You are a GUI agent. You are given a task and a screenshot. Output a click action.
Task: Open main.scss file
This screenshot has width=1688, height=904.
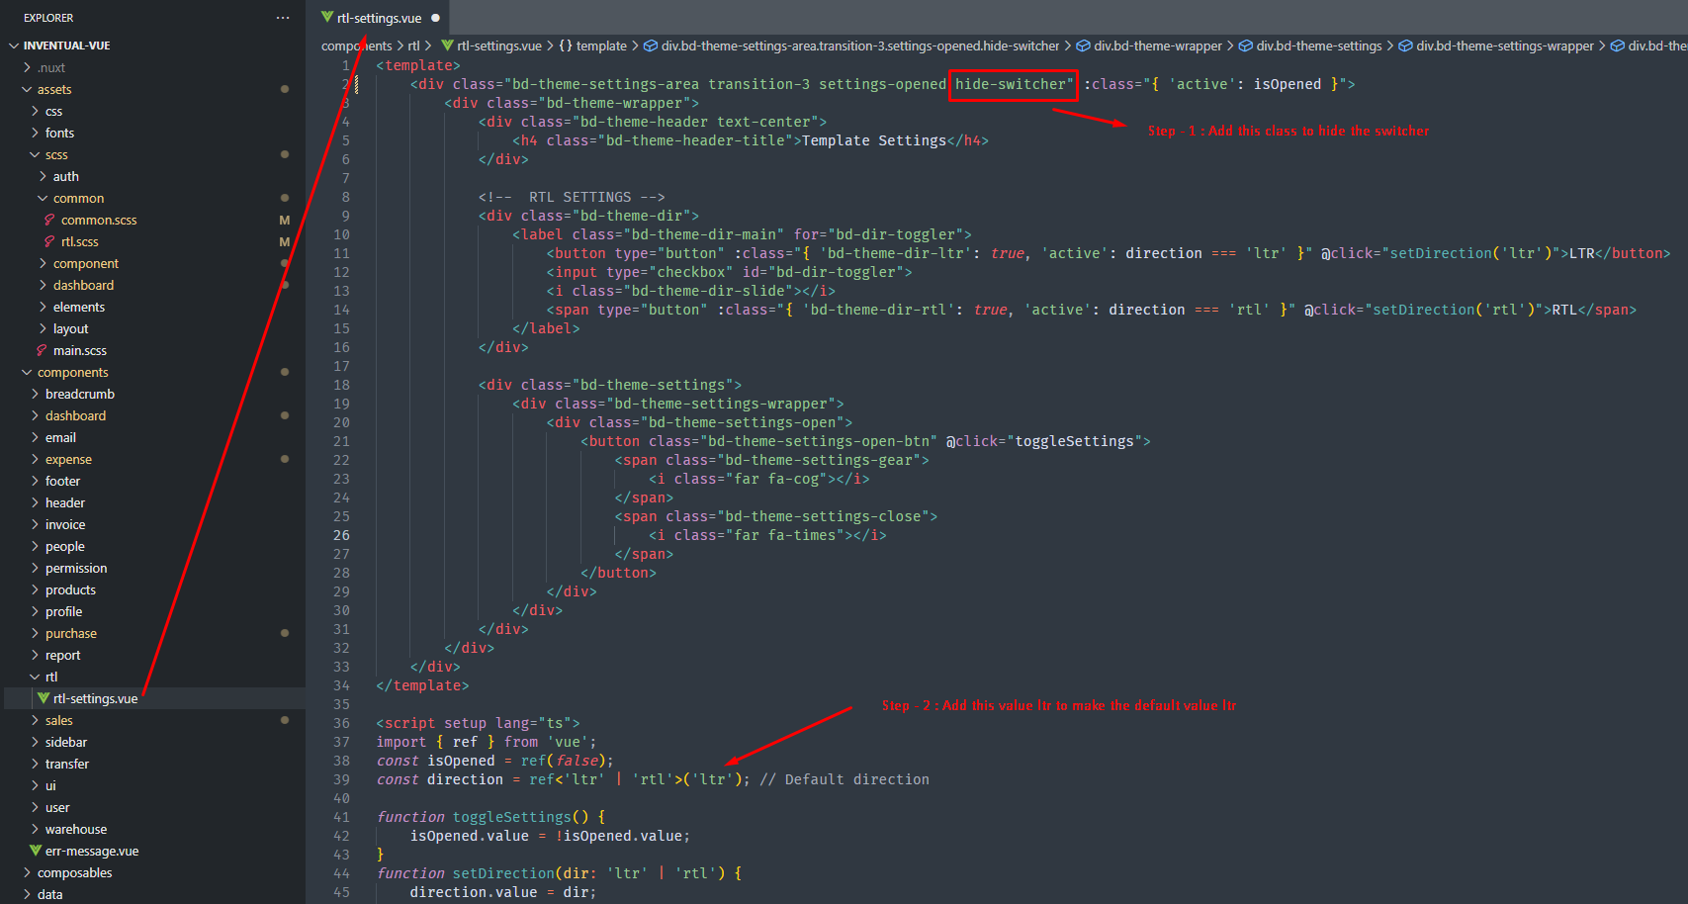79,350
